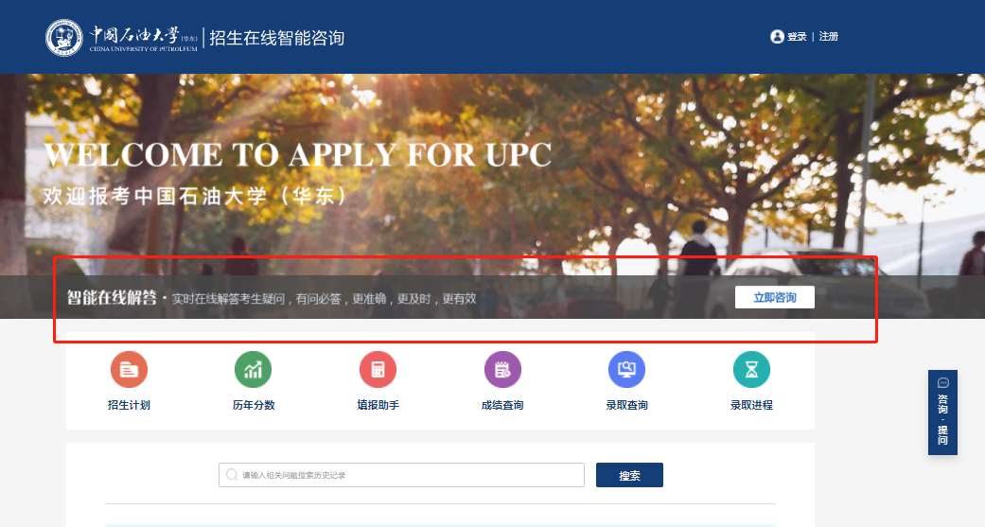Open the 咨询·提问 floating side button
This screenshot has width=985, height=527.
(943, 413)
